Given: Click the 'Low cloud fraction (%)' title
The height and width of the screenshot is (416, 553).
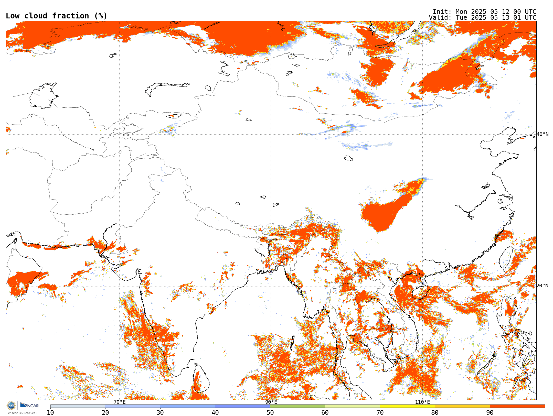Looking at the screenshot, I should [x=56, y=16].
